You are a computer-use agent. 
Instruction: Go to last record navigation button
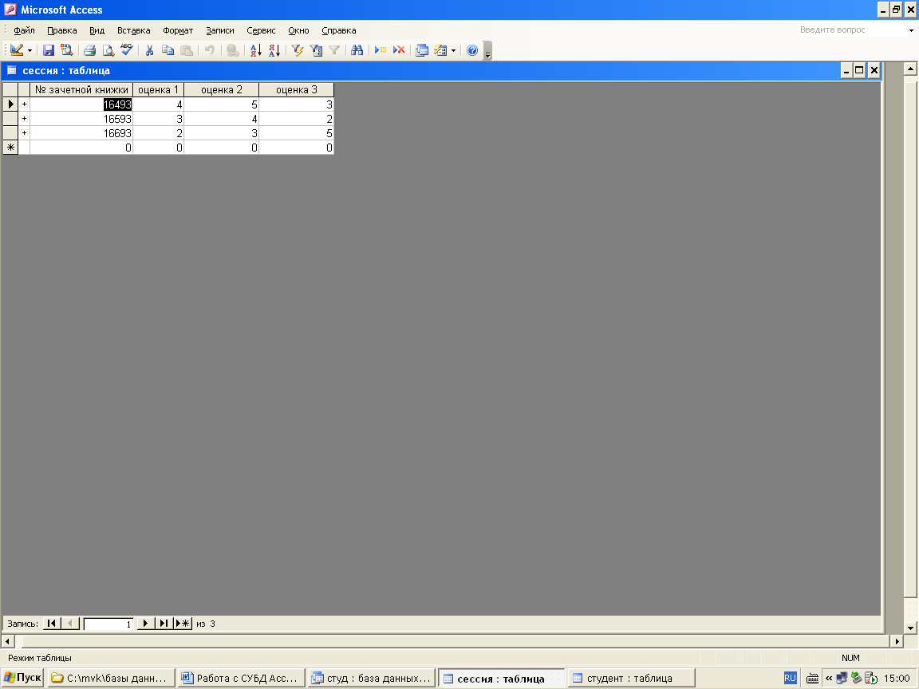click(164, 624)
